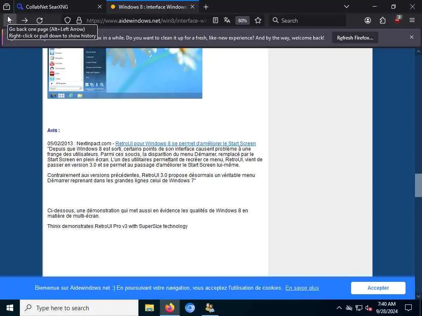Reload the current page

[40, 21]
